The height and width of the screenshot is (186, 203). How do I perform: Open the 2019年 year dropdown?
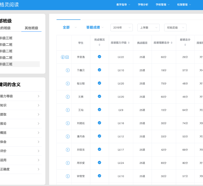tap(122, 27)
